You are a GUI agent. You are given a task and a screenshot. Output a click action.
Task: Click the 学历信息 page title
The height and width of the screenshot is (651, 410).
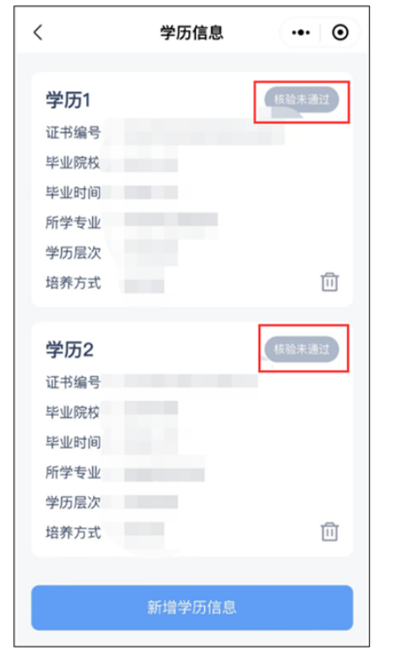pyautogui.click(x=192, y=32)
